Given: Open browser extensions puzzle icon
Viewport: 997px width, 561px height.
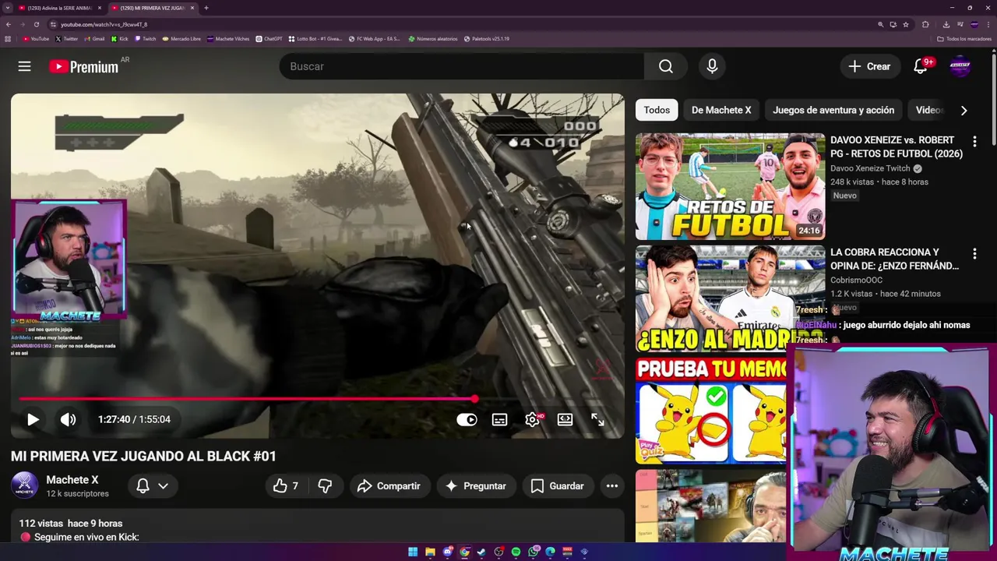Looking at the screenshot, I should point(925,24).
